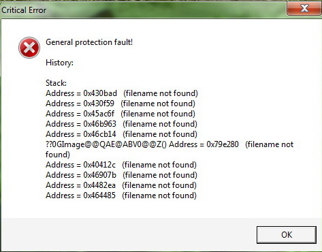Click the Address = 0x46b963 line
Image resolution: width=322 pixels, height=252 pixels.
(x=121, y=124)
